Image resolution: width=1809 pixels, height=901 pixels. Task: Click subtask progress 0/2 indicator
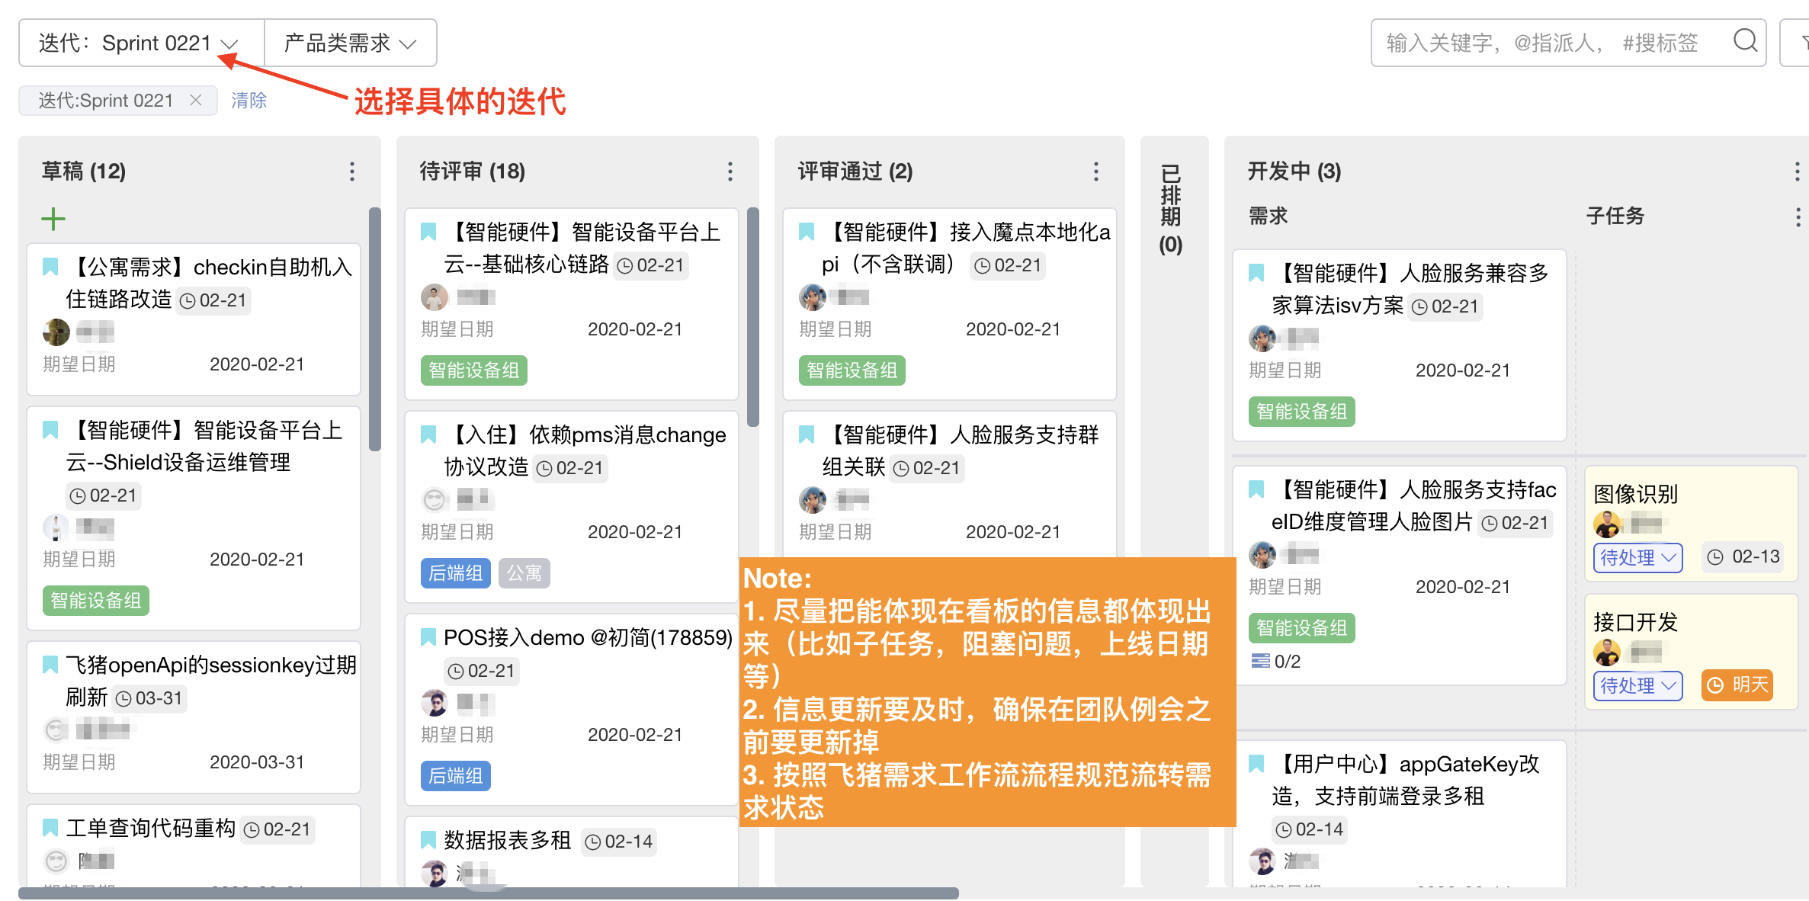pyautogui.click(x=1276, y=662)
